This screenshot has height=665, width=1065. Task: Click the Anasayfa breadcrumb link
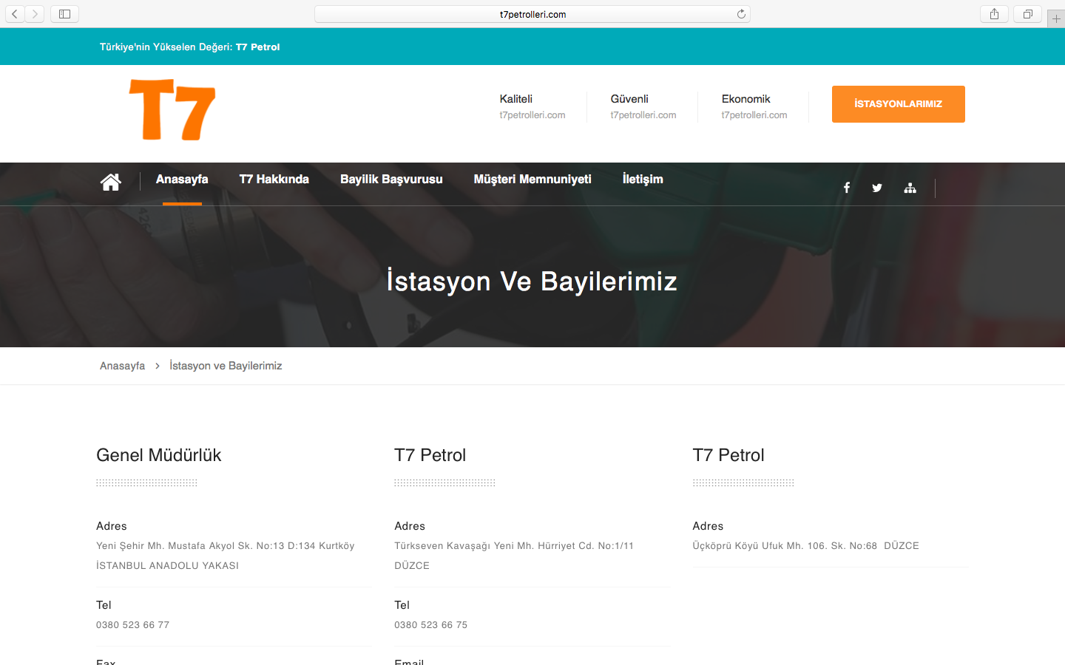(x=122, y=366)
